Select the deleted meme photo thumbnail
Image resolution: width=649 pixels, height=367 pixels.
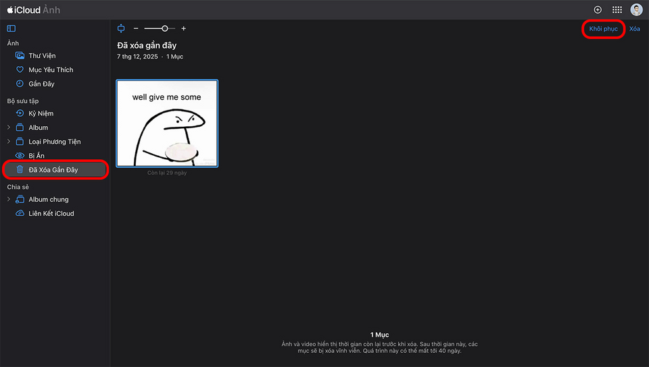[167, 123]
